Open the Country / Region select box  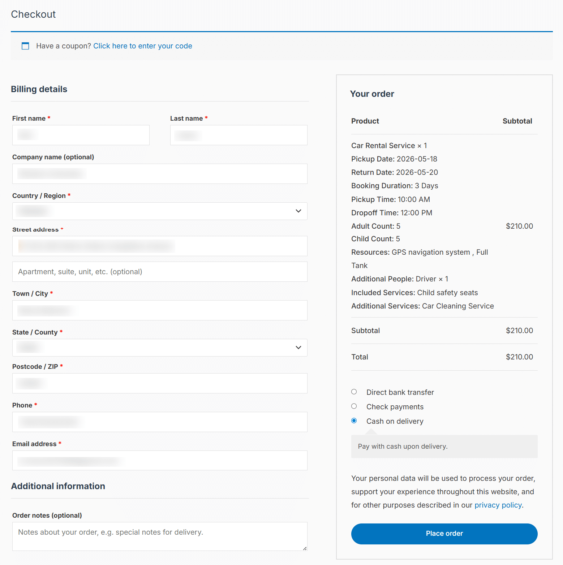[x=160, y=211]
